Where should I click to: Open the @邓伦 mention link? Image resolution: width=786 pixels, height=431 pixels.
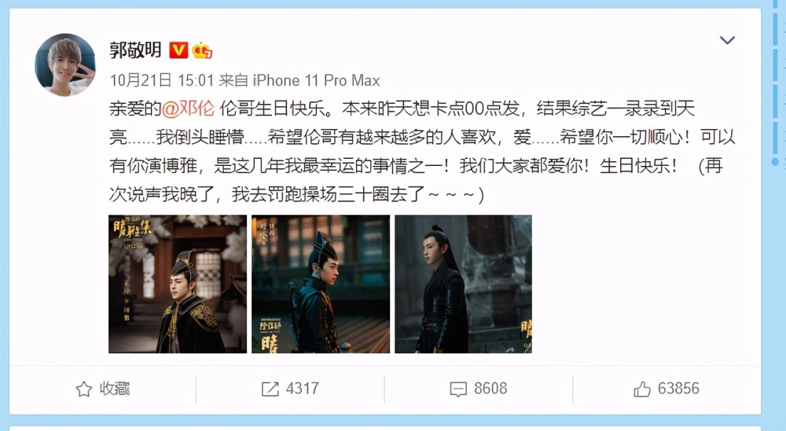[x=188, y=109]
